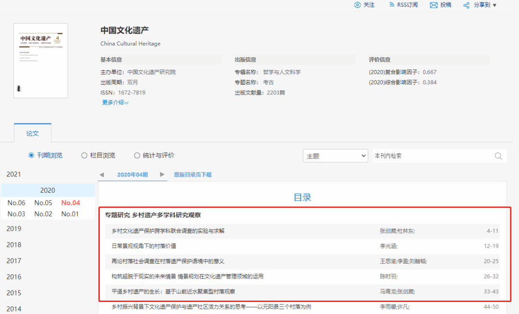This screenshot has width=519, height=314.
Task: Switch to the 2020年04期 issue tab
Action: (x=132, y=174)
